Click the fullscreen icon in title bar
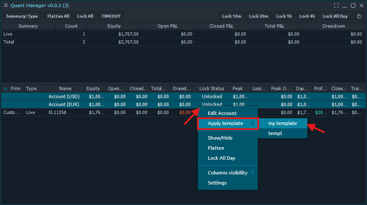The image size is (367, 205). tap(336, 5)
